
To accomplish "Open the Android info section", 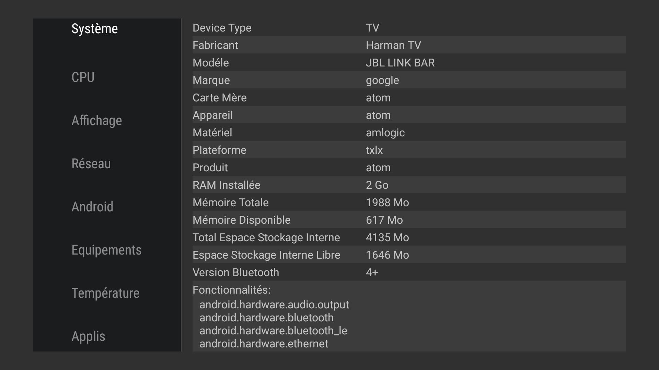I will 92,207.
